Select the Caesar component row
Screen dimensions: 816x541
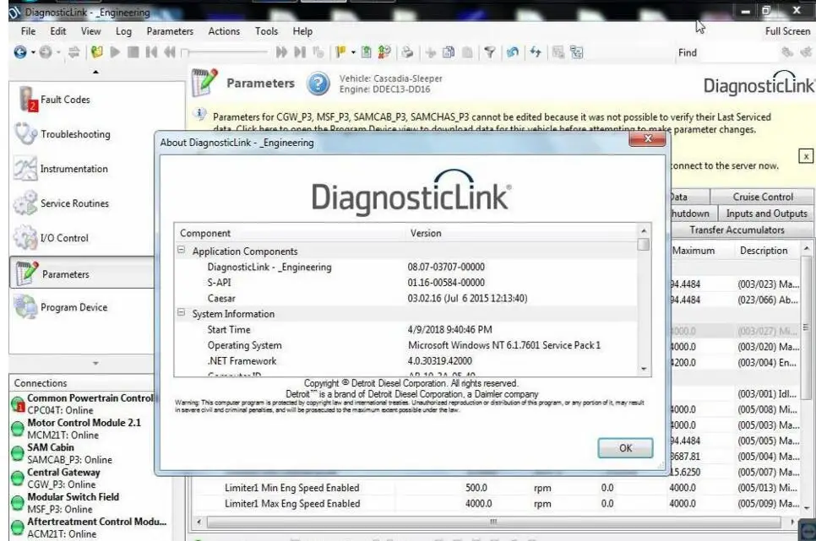tap(406, 298)
